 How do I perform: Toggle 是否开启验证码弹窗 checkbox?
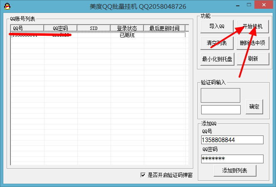(x=143, y=175)
